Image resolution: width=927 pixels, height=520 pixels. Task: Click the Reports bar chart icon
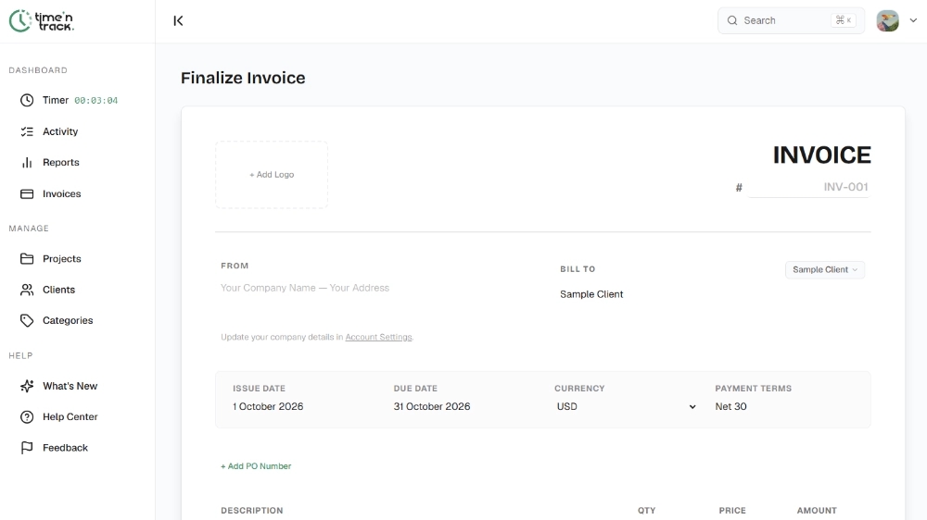[27, 162]
